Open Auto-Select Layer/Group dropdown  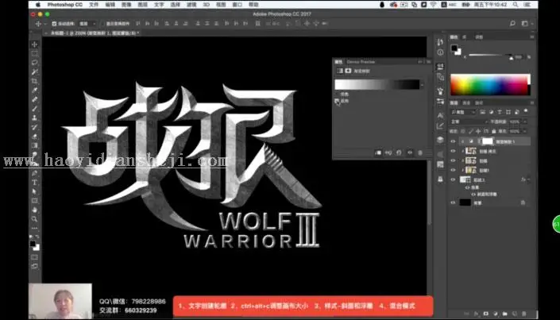[x=87, y=24]
